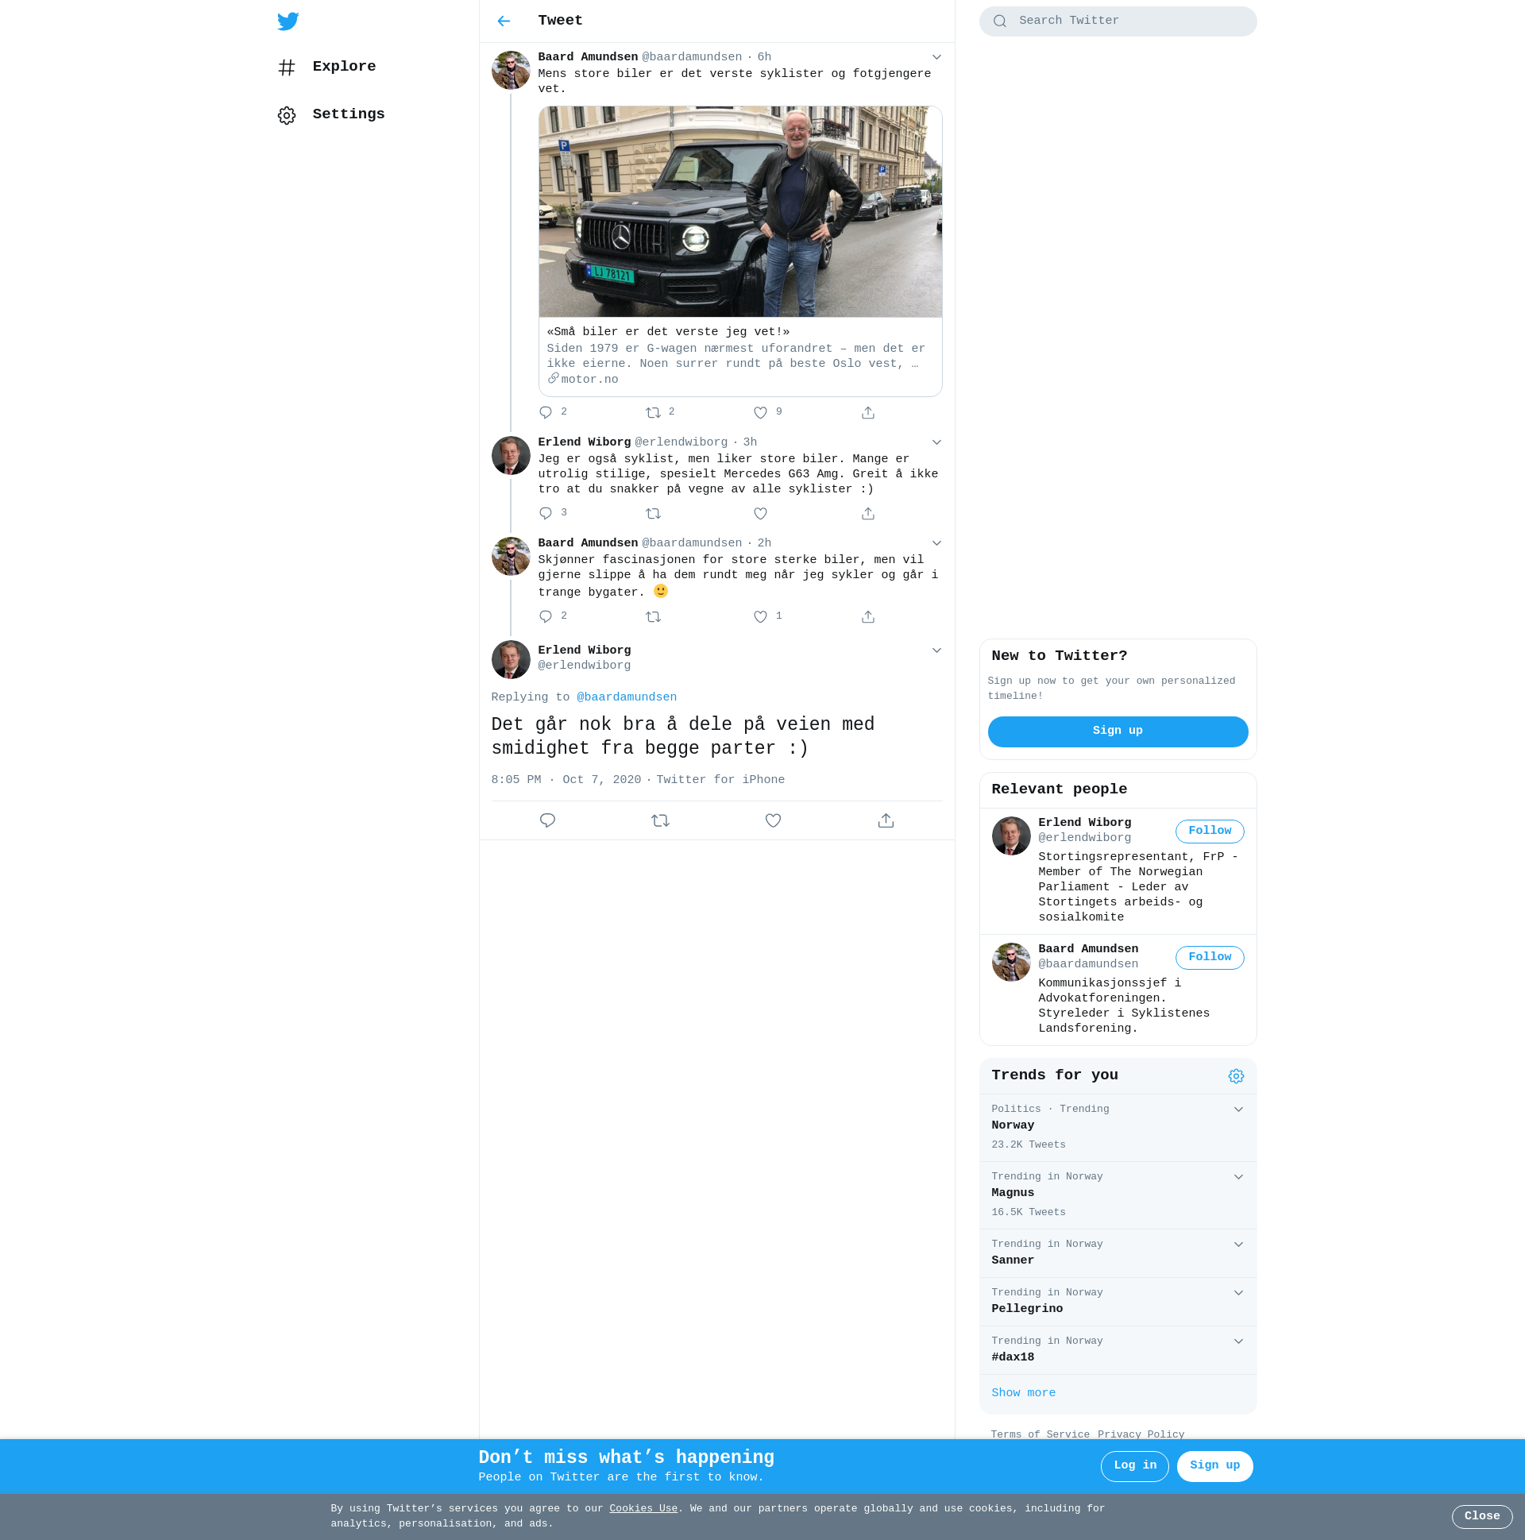Open the Norway trending topic
The image size is (1525, 1540).
(x=1118, y=1127)
